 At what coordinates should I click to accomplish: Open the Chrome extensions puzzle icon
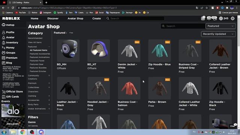coord(227,8)
